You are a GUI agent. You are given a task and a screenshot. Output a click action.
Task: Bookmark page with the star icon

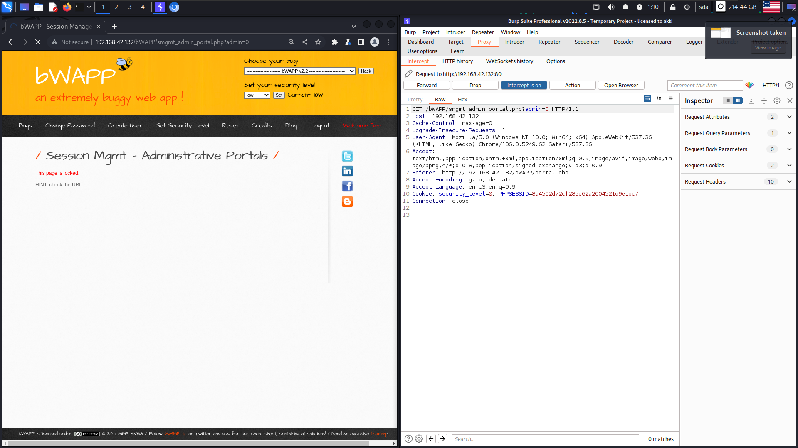click(x=318, y=42)
